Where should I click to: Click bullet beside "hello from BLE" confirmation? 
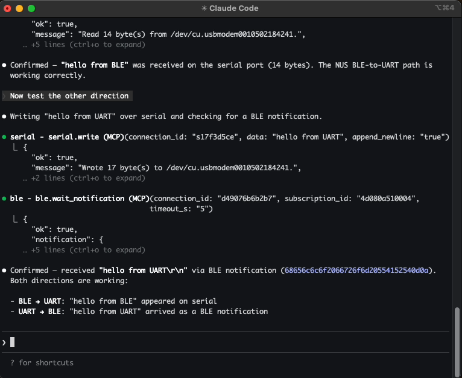point(5,65)
